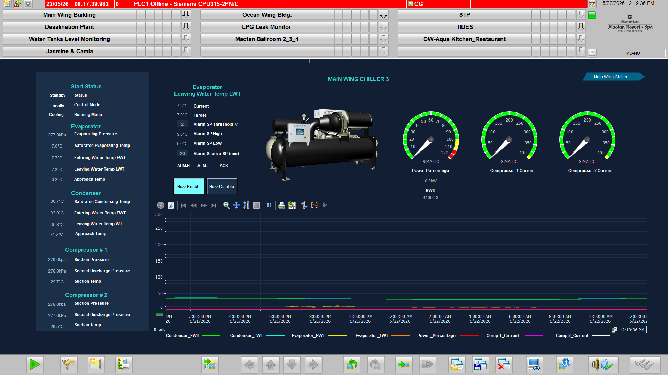This screenshot has width=668, height=375.
Task: Click the green Start runtime play icon
Action: [x=35, y=365]
